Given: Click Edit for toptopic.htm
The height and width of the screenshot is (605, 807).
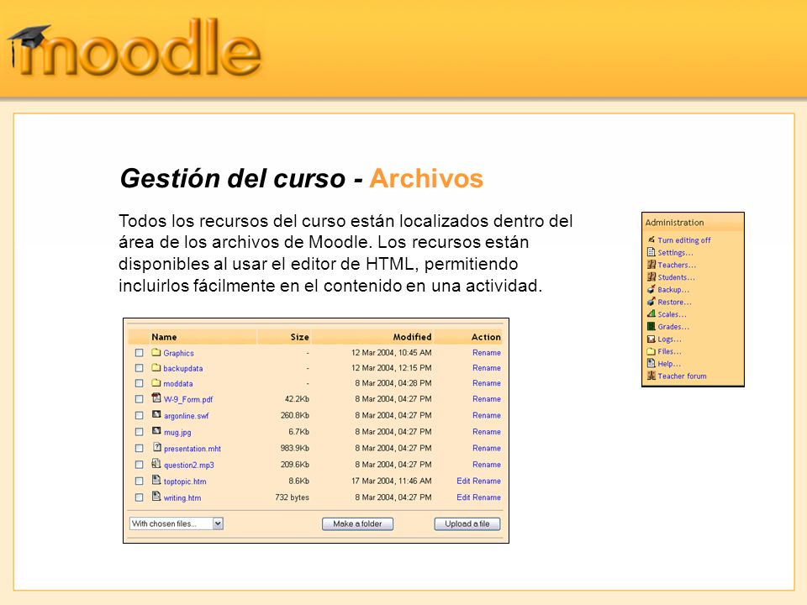Looking at the screenshot, I should pos(463,481).
